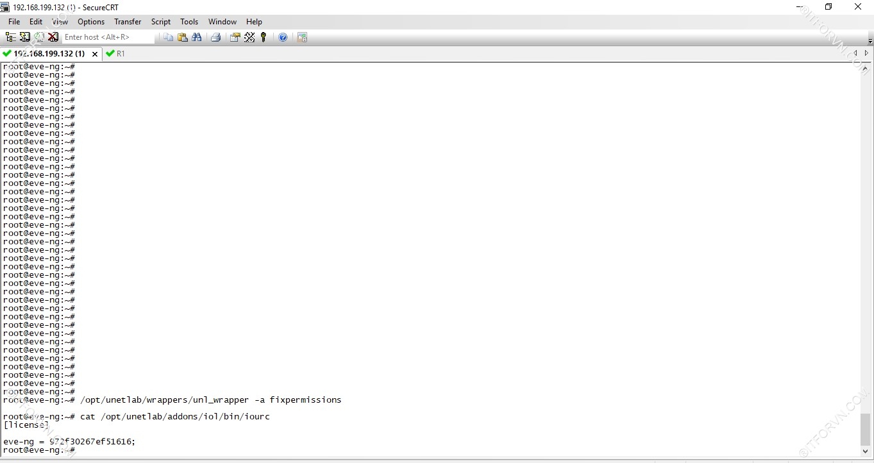Click the Print icon
Viewport: 874px width, 463px height.
(216, 37)
